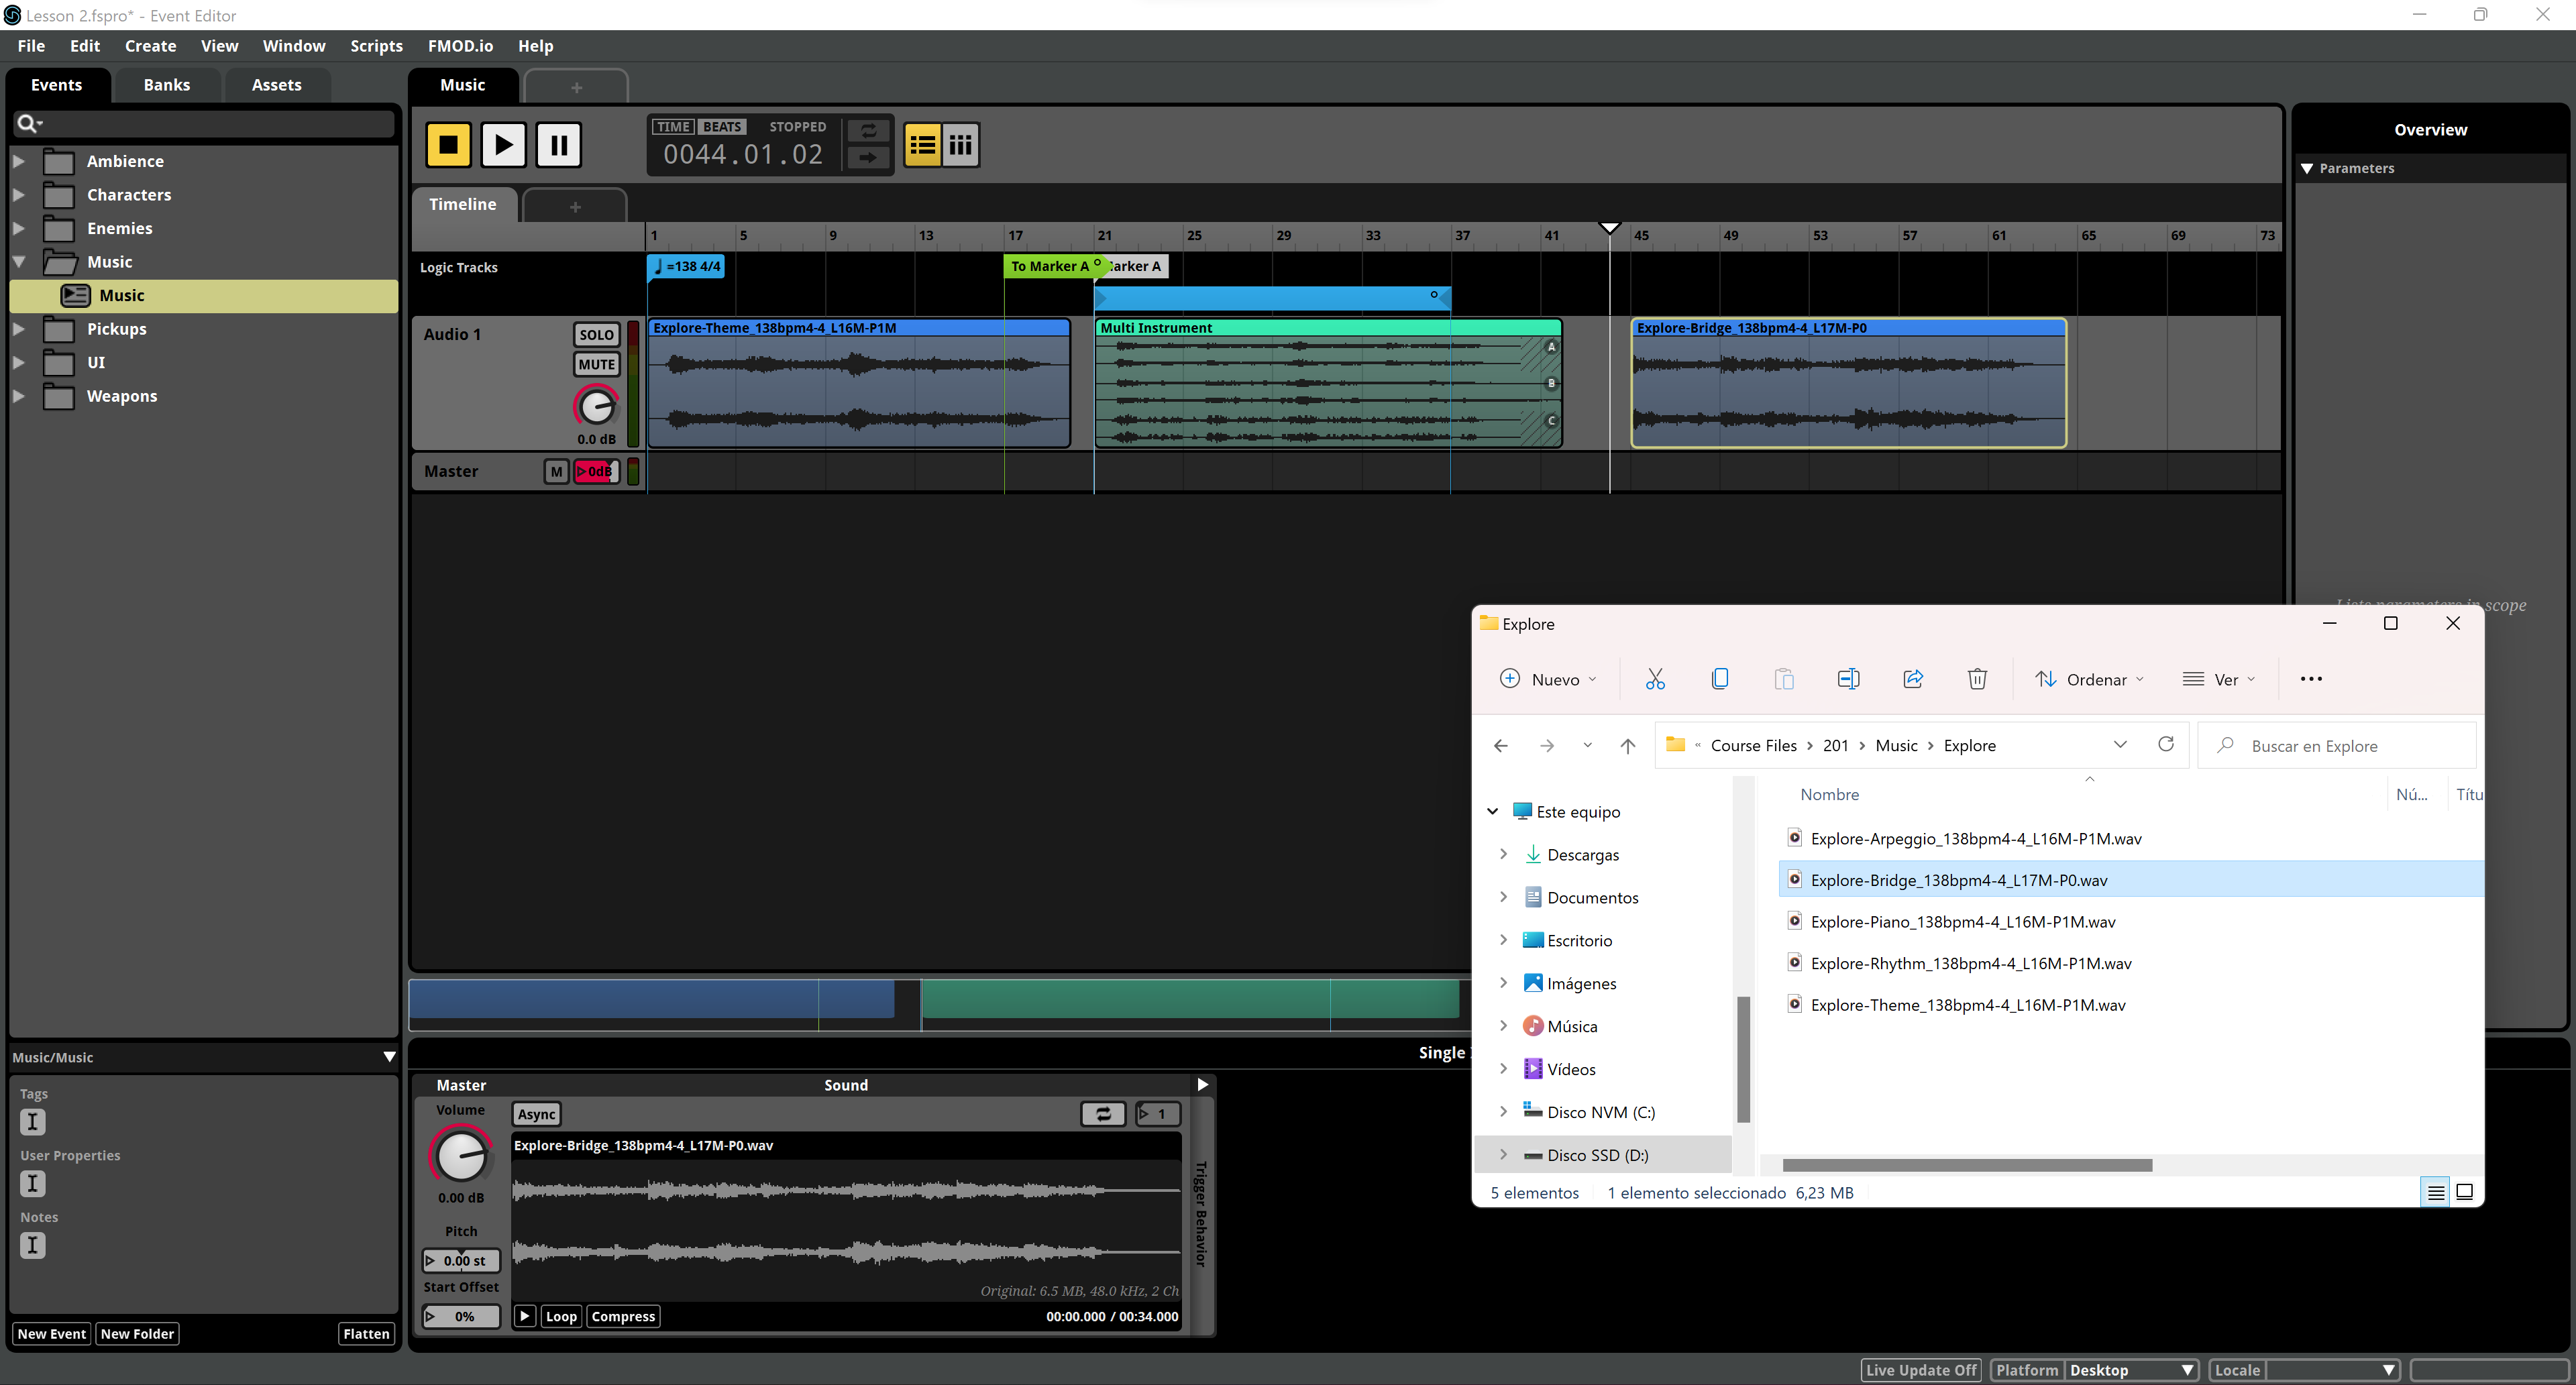Click the New Folder button
The image size is (2576, 1385).
(137, 1334)
